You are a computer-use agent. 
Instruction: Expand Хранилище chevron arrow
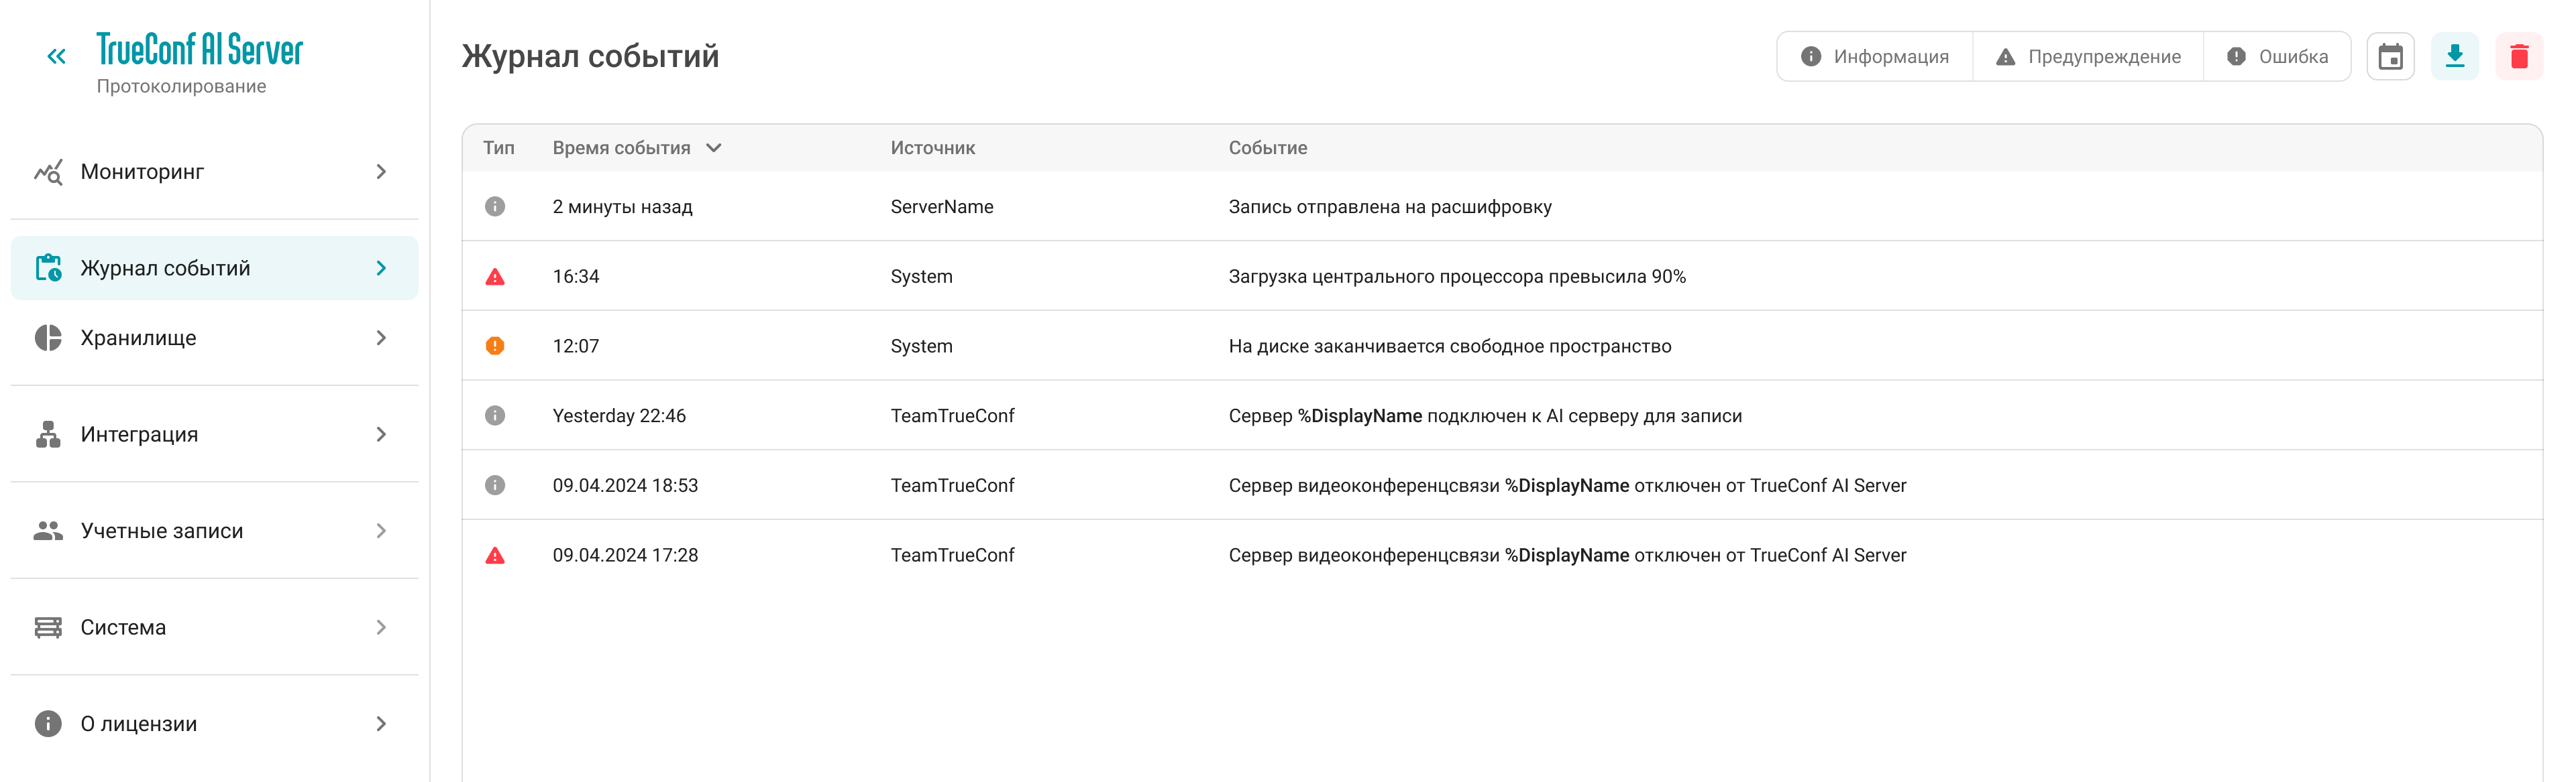(x=381, y=338)
